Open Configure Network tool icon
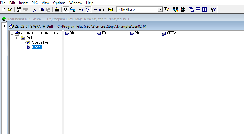 [176, 10]
